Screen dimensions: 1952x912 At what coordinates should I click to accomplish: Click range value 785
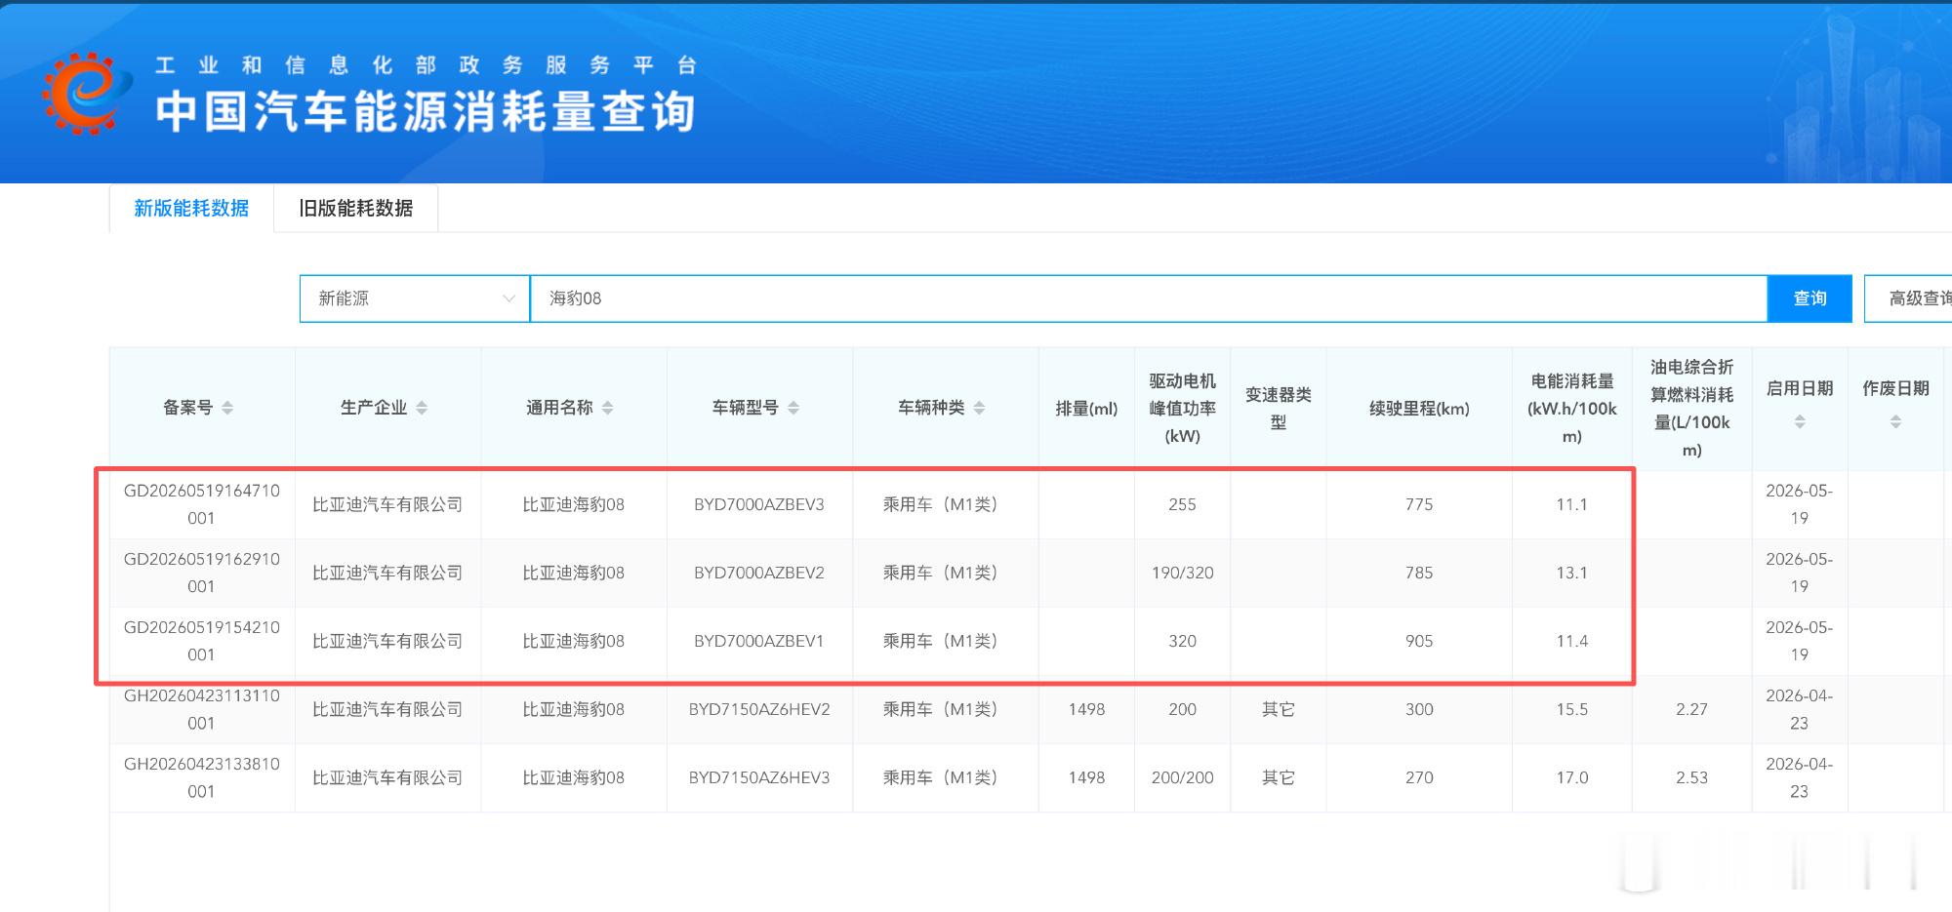point(1419,573)
